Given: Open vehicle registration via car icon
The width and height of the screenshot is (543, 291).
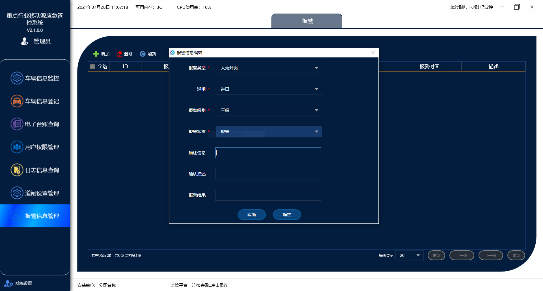Looking at the screenshot, I should [17, 101].
